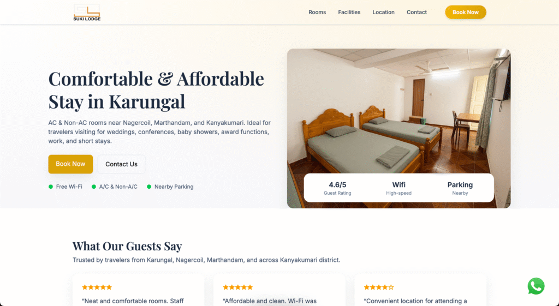Click the stars on the second review card

tap(238, 287)
